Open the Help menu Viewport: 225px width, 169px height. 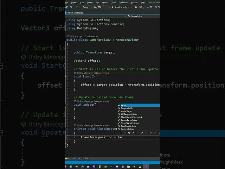pyautogui.click(x=142, y=2)
